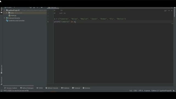Click the '# not in' comment line

60,13
